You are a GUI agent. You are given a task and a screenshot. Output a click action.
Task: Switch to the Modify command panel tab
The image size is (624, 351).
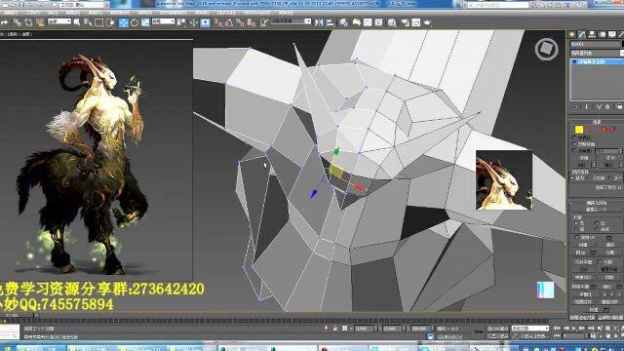[582, 35]
